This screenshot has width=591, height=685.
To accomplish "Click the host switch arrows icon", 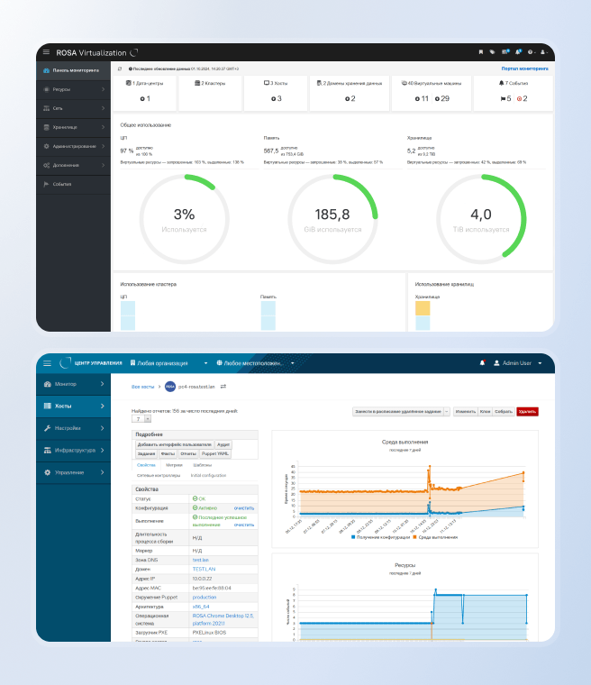I will pos(223,386).
